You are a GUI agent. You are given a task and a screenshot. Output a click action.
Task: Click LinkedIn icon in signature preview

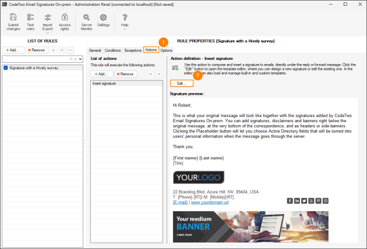(x=297, y=201)
